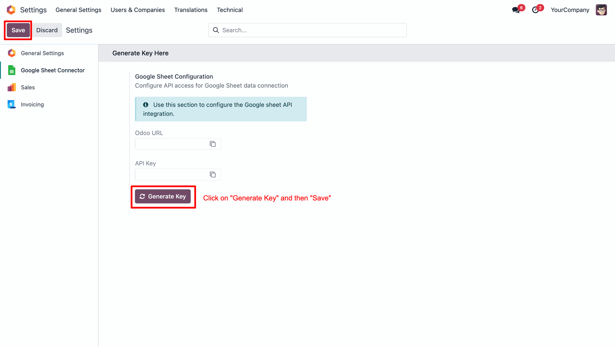Open the chat messages icon

click(x=516, y=10)
